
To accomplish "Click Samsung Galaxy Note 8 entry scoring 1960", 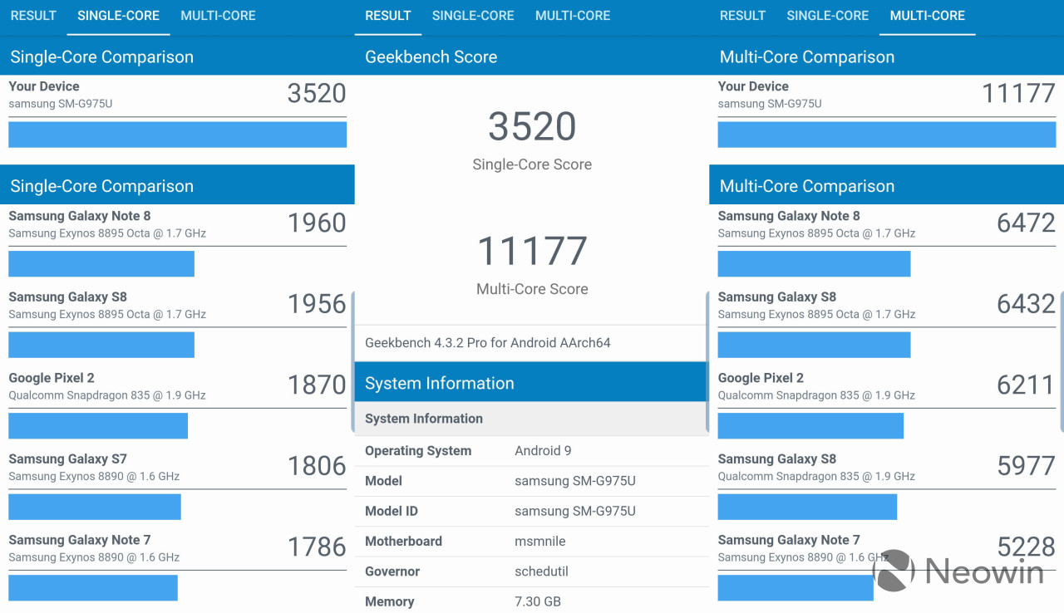I will point(177,241).
